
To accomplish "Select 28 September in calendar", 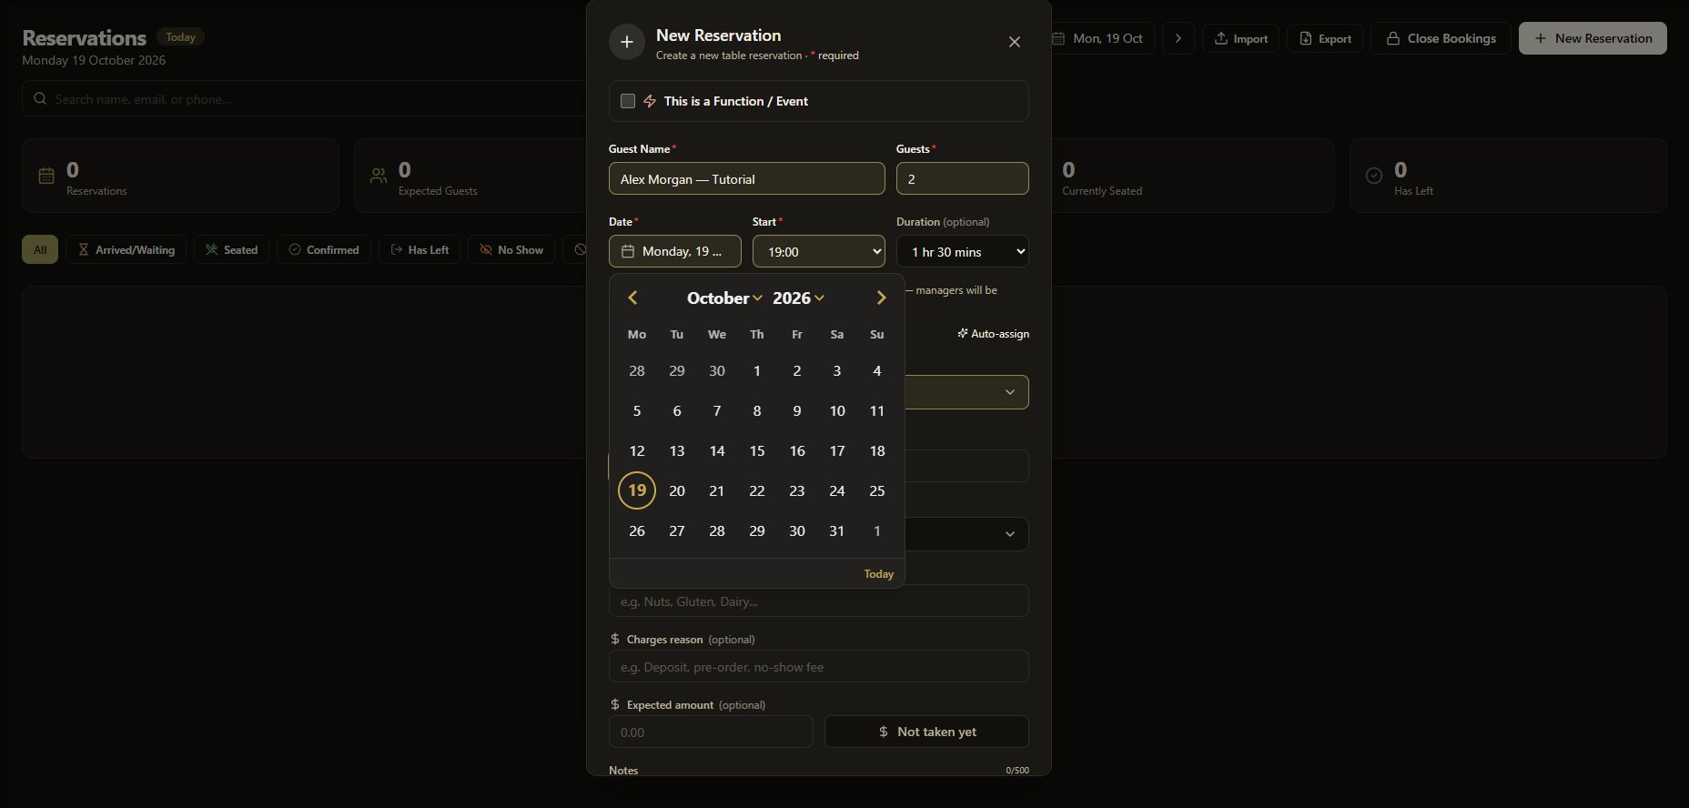I will coord(637,370).
